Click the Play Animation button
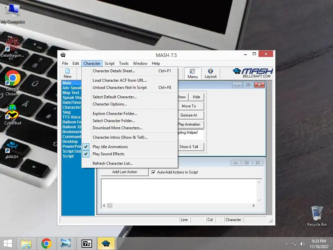 click(191, 124)
